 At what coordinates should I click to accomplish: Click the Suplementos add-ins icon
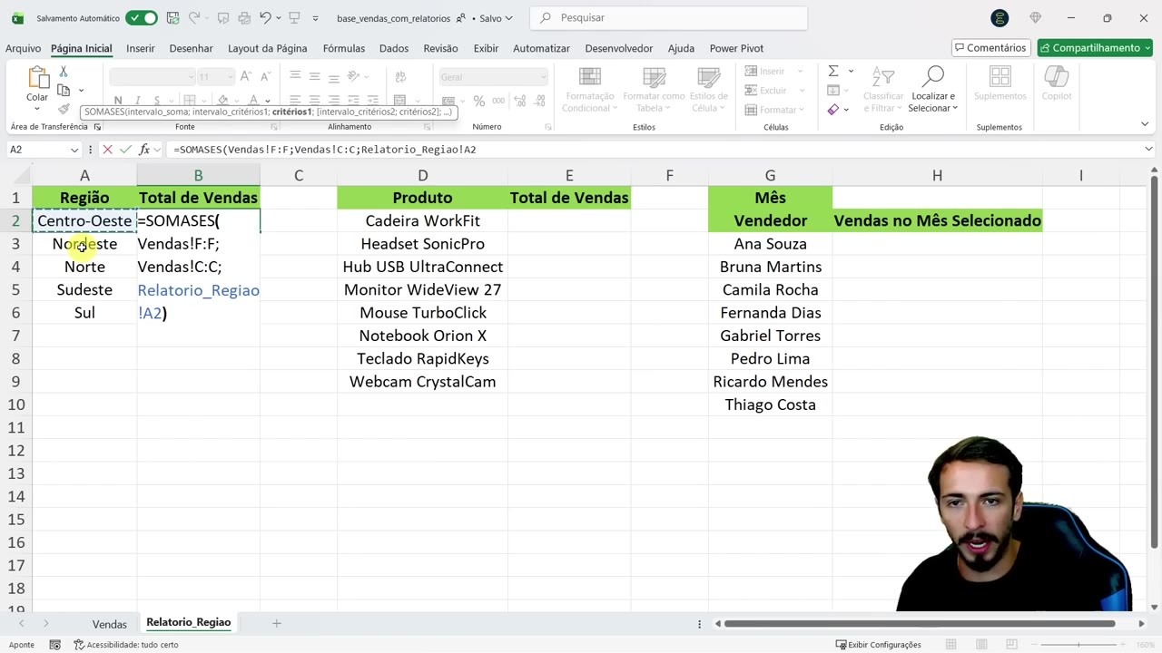[x=1000, y=77]
